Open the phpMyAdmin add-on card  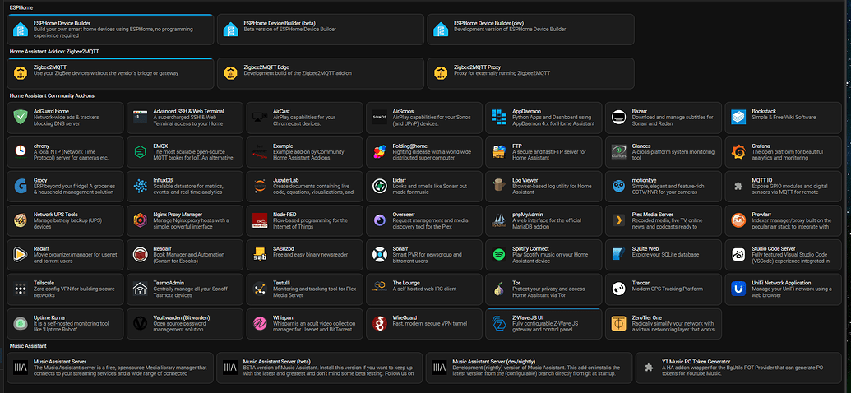coord(543,220)
